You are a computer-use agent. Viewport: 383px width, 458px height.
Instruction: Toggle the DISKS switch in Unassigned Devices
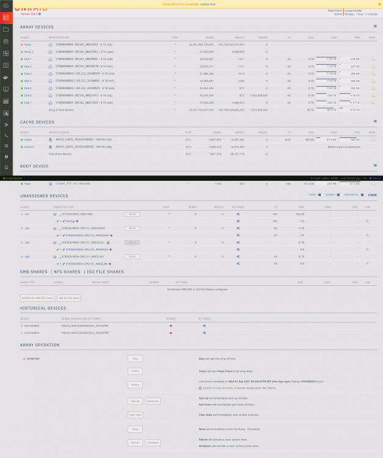coord(321,195)
